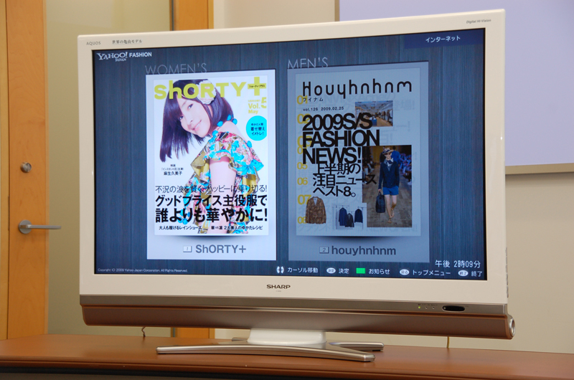Screen dimensions: 574x380
Task: Click the cursor move arrows icon
Action: click(280, 270)
